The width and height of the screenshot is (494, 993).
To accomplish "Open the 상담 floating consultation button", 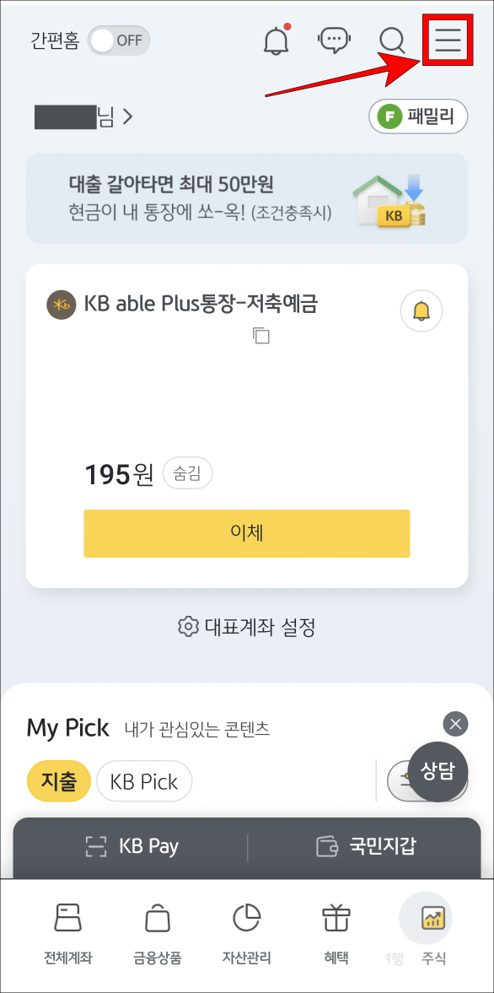I will 439,771.
